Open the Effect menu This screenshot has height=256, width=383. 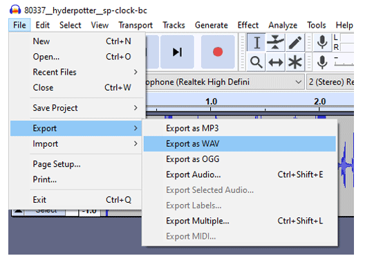pos(248,25)
